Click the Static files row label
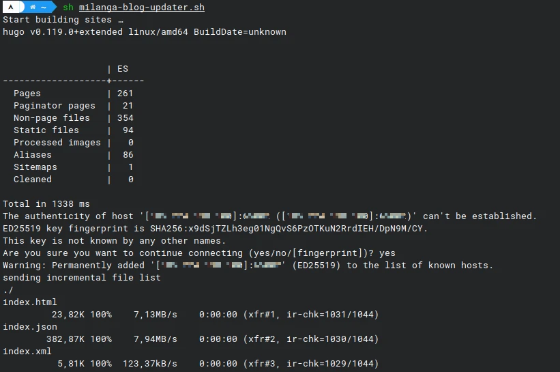 (x=46, y=130)
